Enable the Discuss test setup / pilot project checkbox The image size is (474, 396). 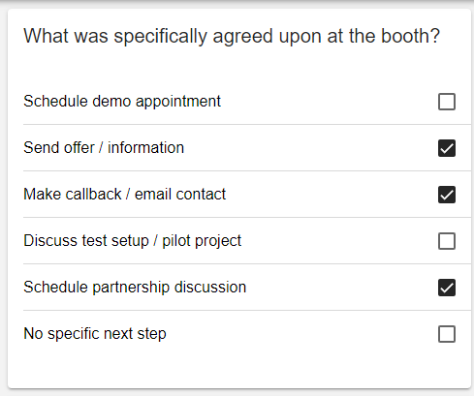[x=447, y=241]
